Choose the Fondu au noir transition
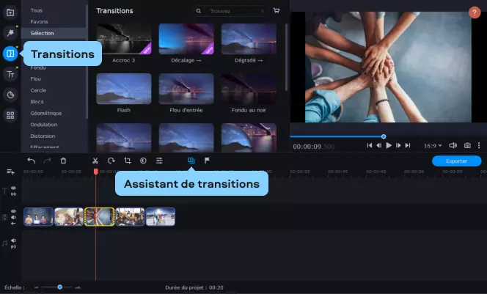 pos(249,89)
